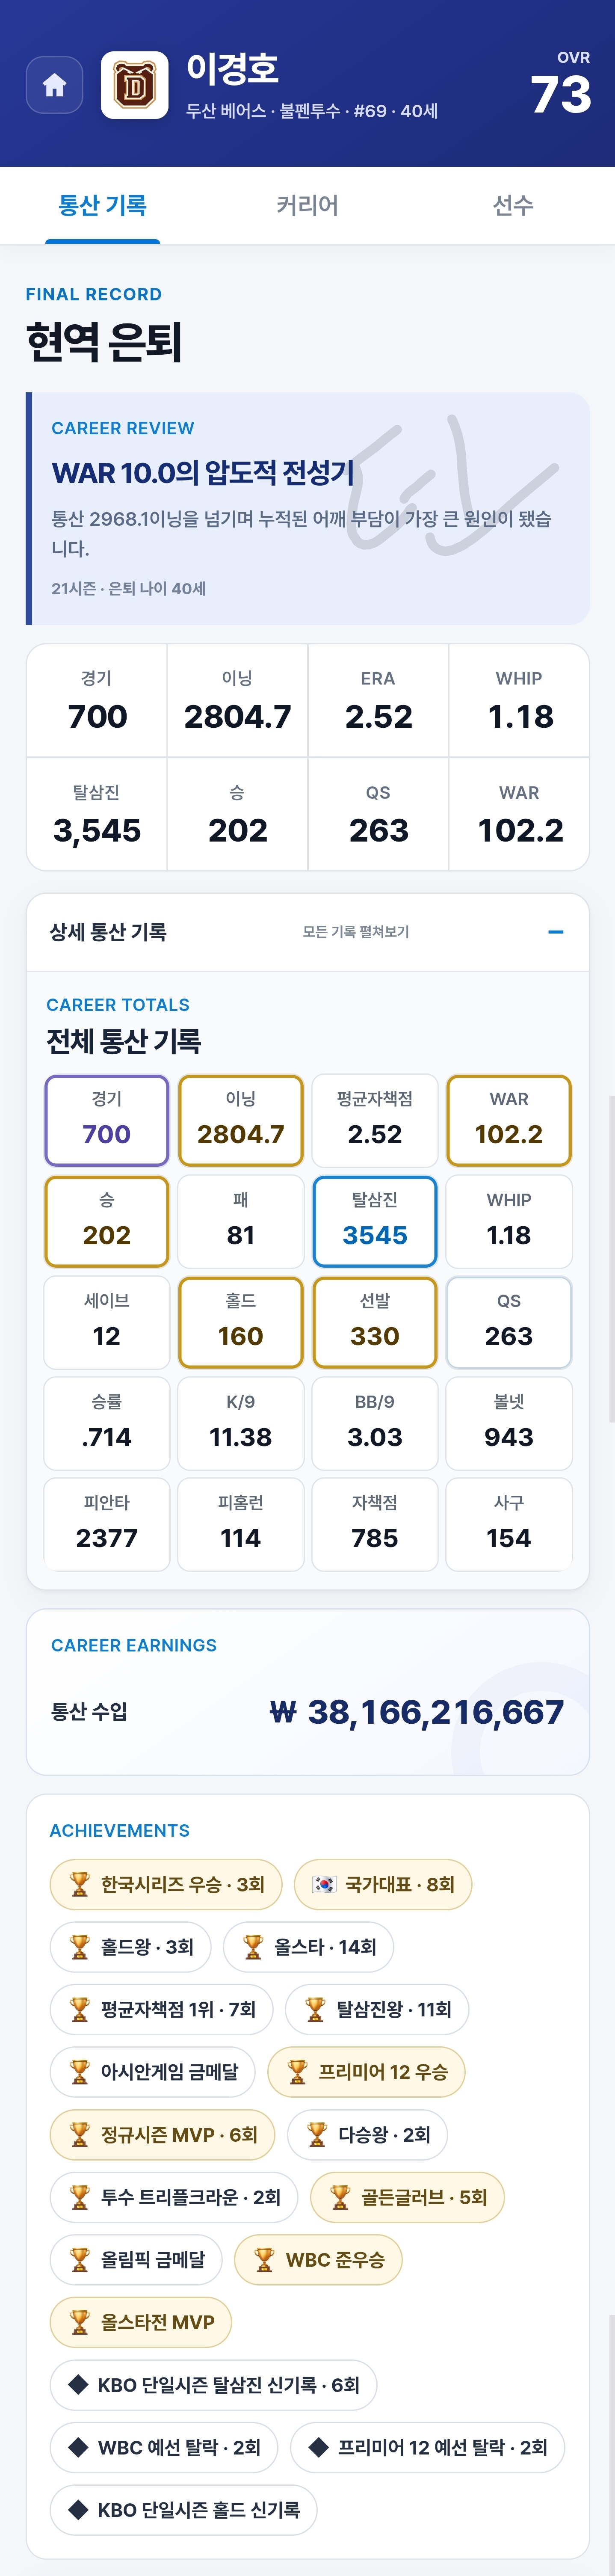Switch to the 커리어 tab

click(x=307, y=205)
